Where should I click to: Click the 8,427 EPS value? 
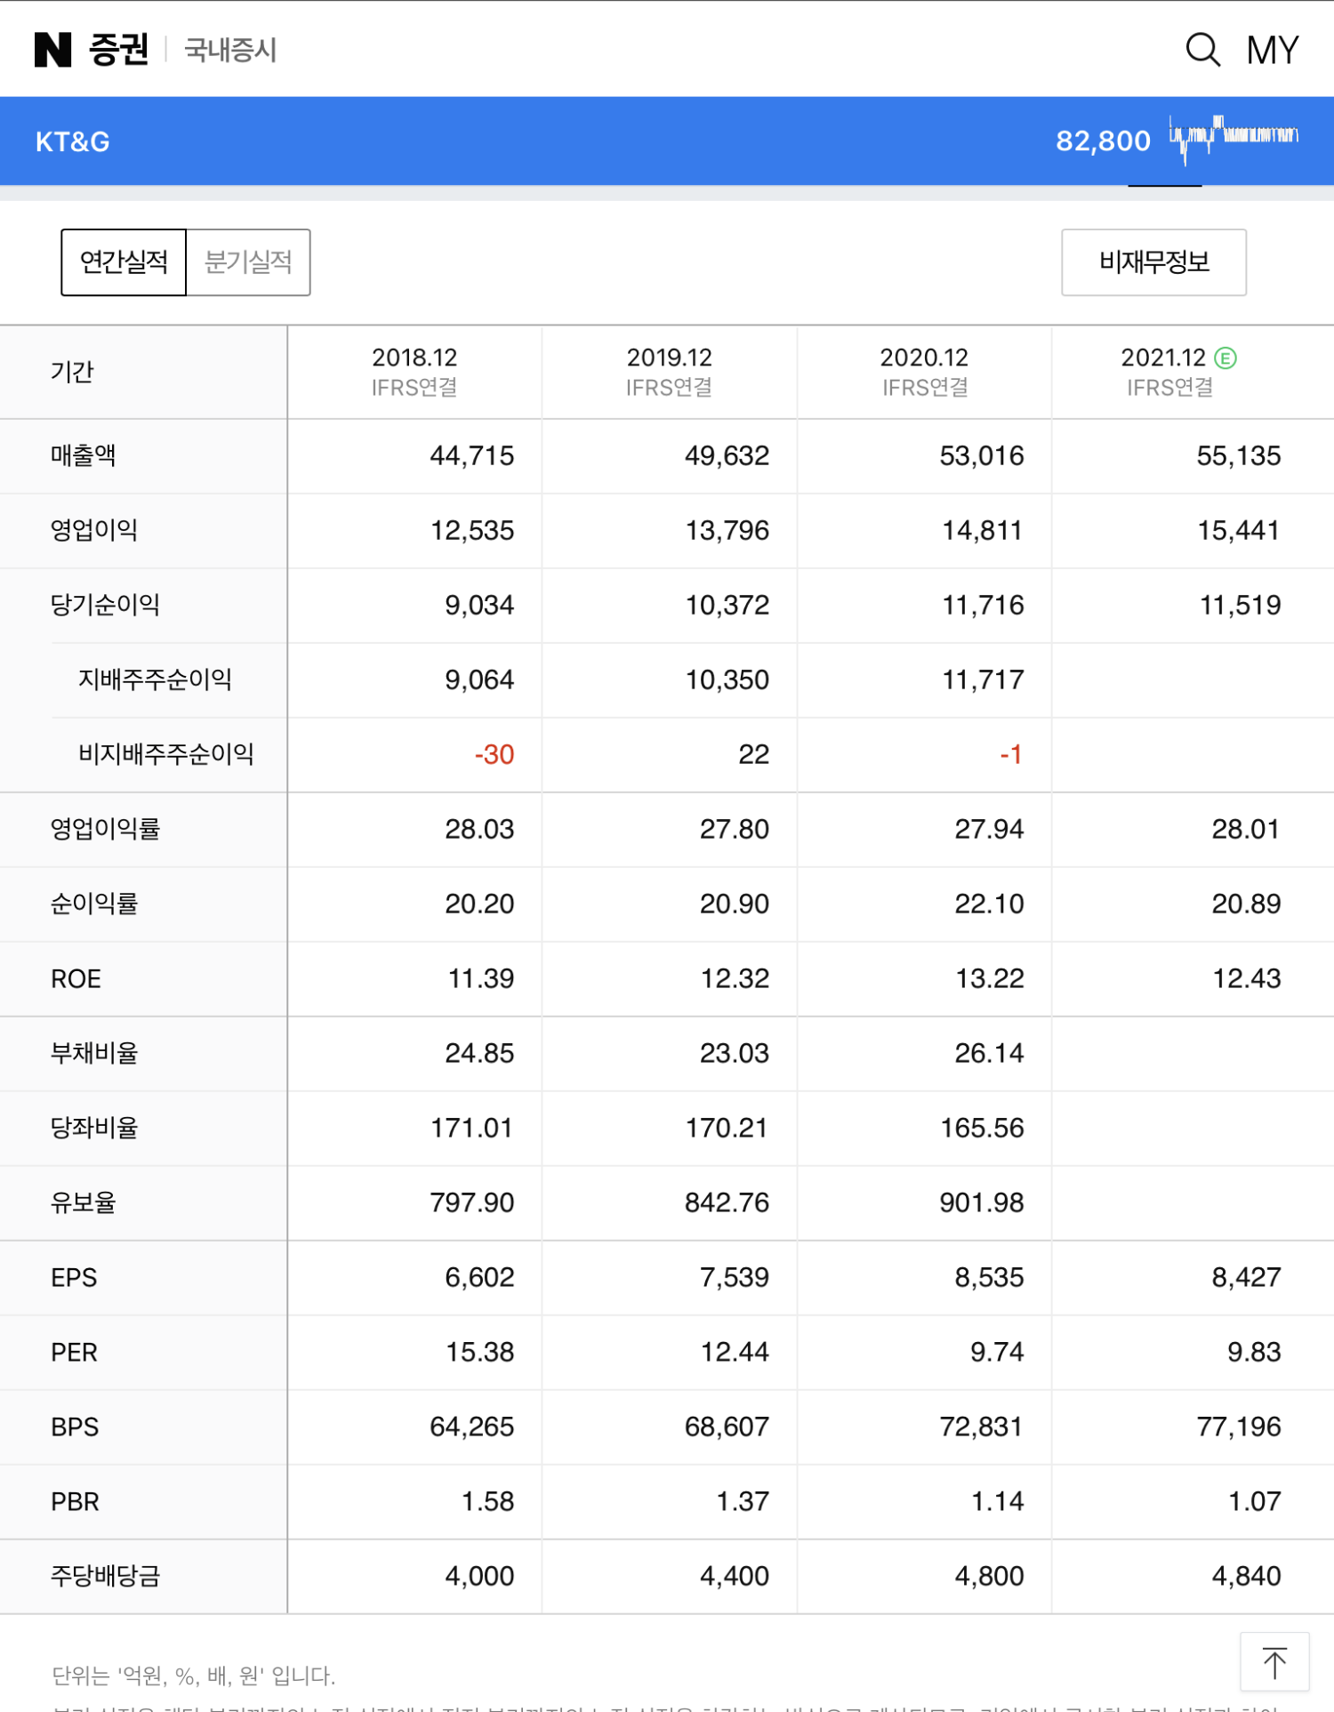point(1247,1278)
